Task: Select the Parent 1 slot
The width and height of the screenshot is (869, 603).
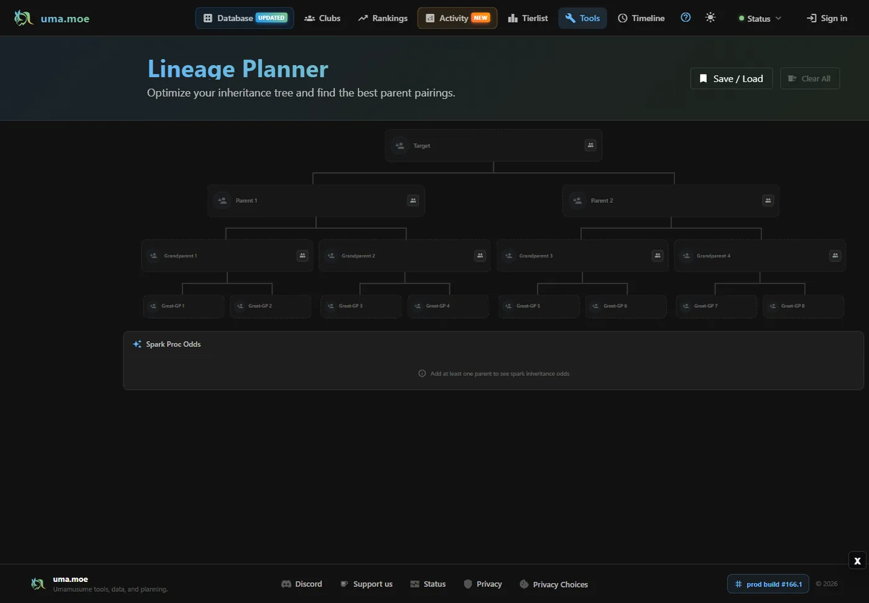Action: pos(316,200)
